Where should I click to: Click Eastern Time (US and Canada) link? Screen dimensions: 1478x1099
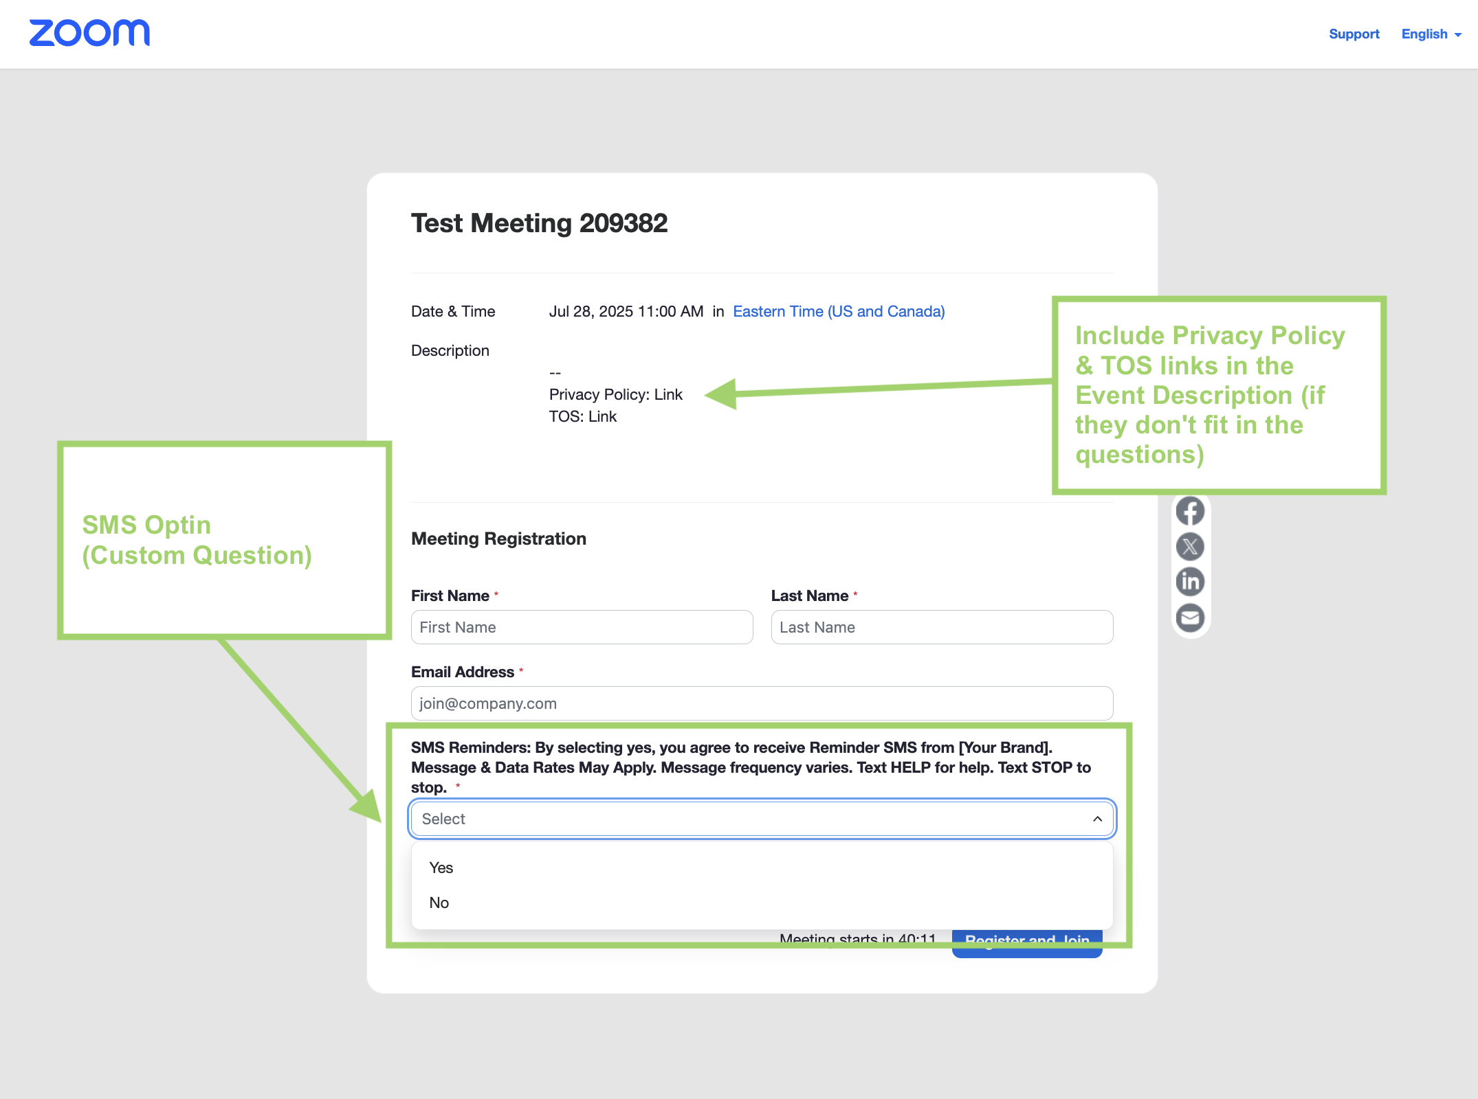click(839, 311)
